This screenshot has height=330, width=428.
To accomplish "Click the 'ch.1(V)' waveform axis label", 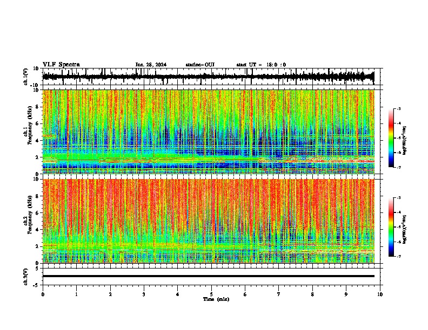I will coord(26,77).
